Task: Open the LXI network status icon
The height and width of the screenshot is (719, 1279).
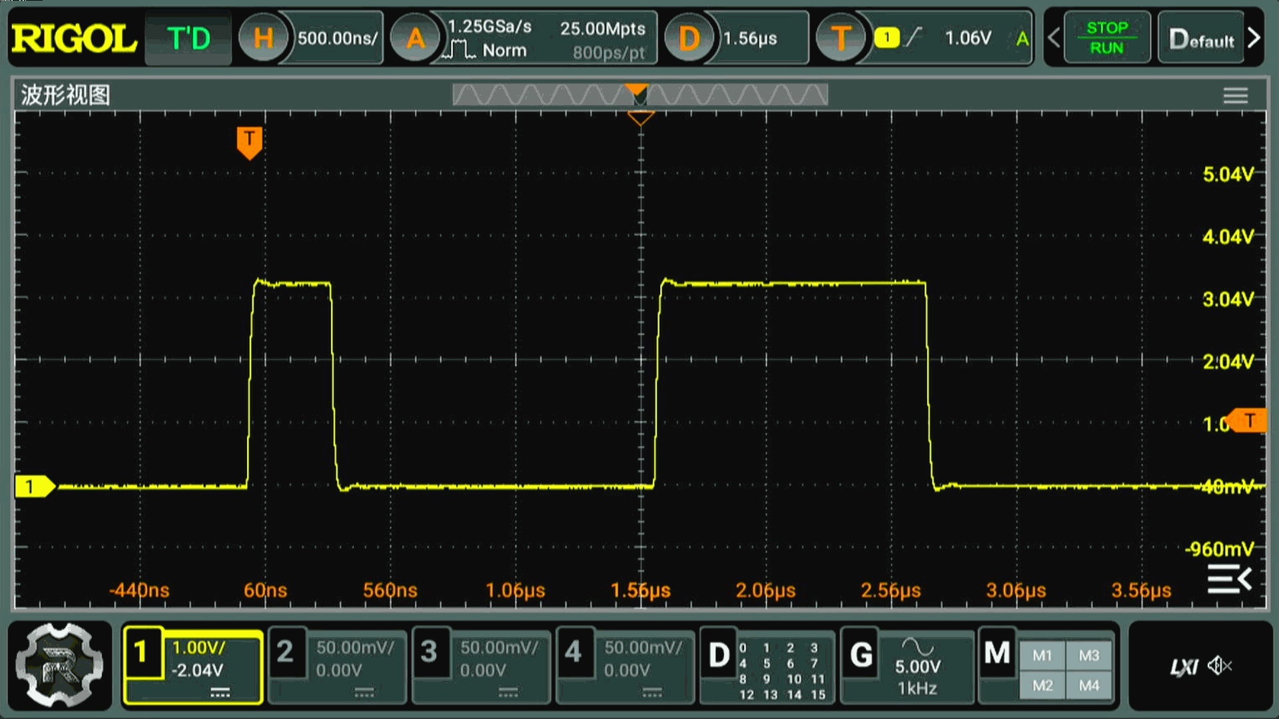Action: [x=1184, y=666]
